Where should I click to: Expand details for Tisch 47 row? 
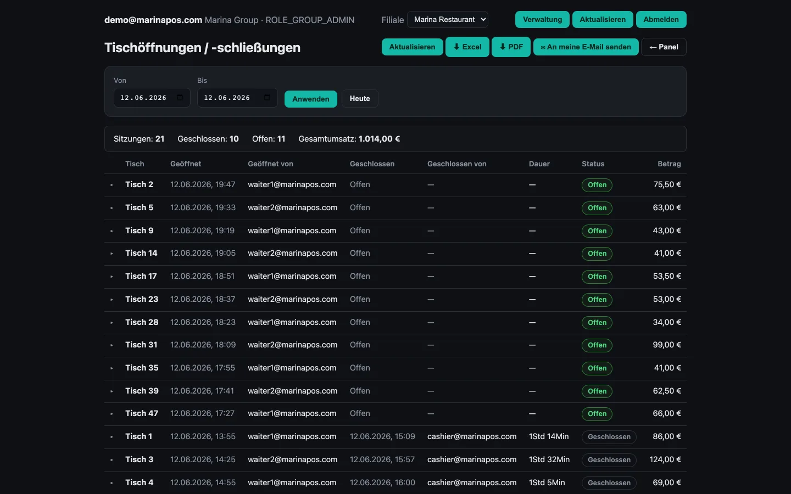(x=112, y=414)
